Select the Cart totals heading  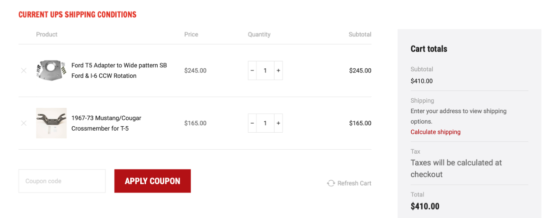point(429,49)
